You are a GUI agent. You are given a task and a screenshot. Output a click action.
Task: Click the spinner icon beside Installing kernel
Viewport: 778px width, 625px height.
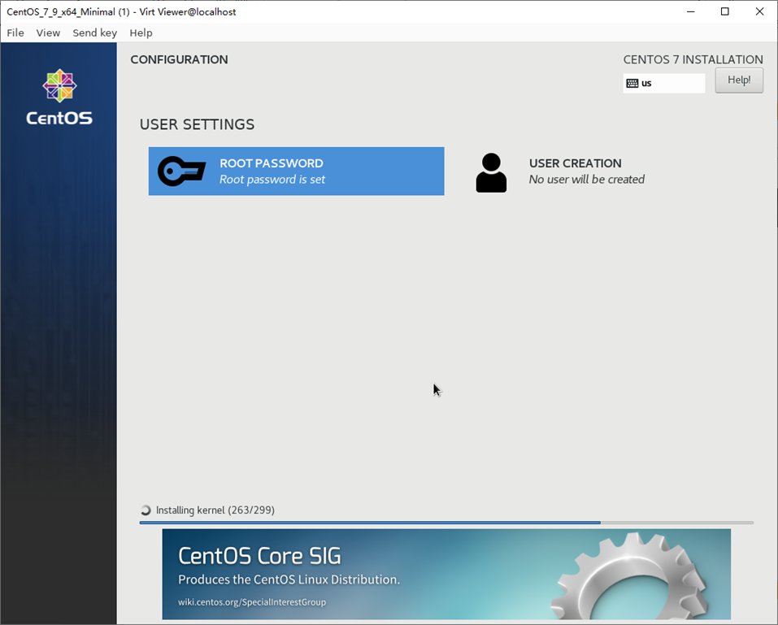146,510
